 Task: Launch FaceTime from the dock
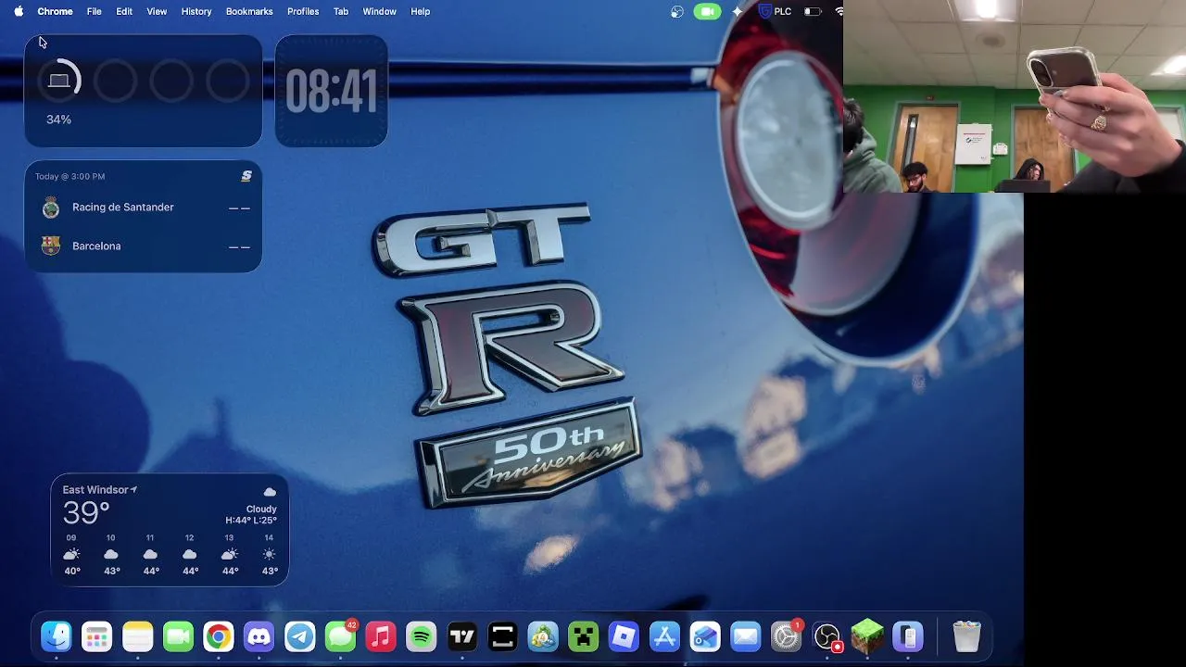178,636
